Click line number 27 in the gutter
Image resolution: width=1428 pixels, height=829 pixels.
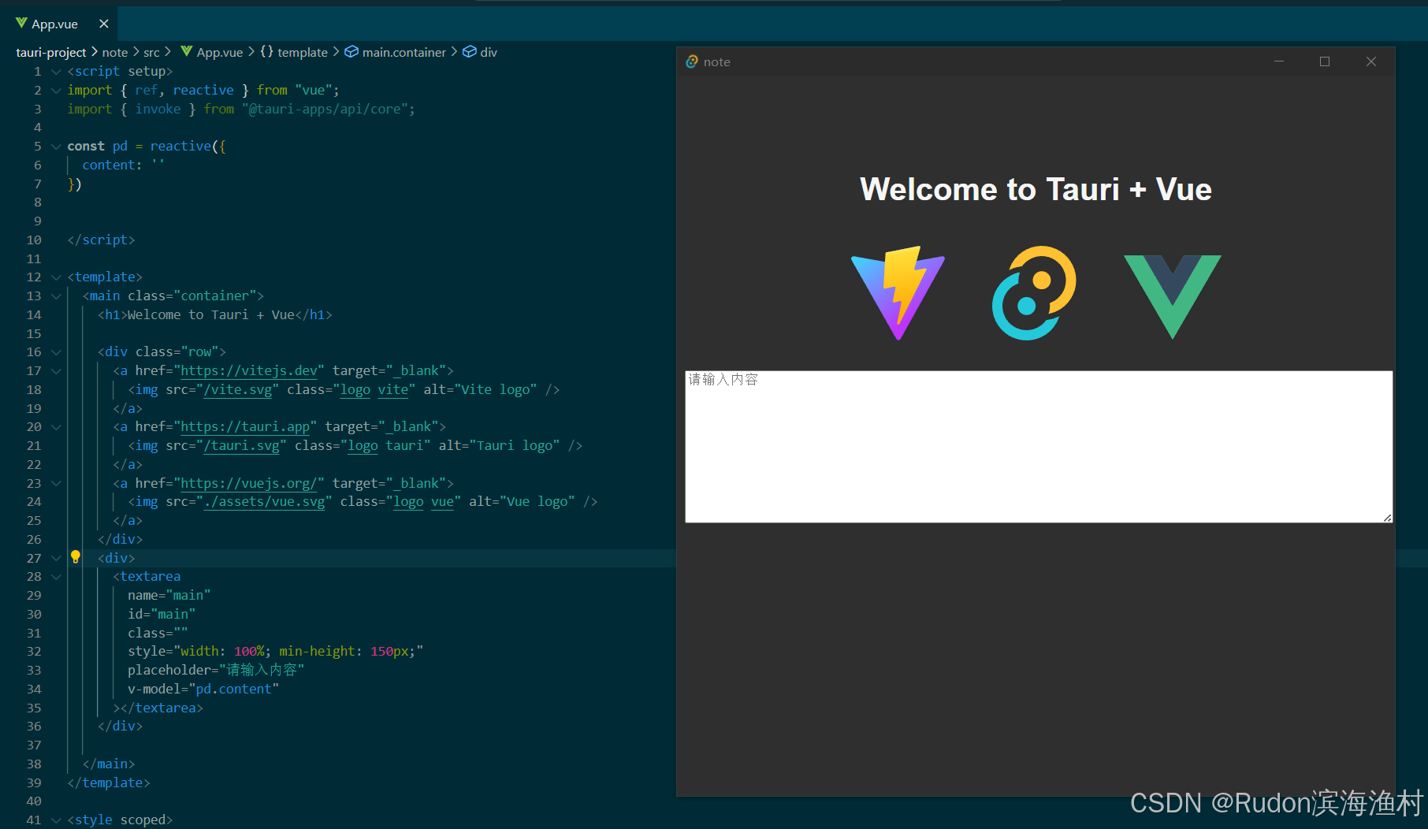click(34, 558)
